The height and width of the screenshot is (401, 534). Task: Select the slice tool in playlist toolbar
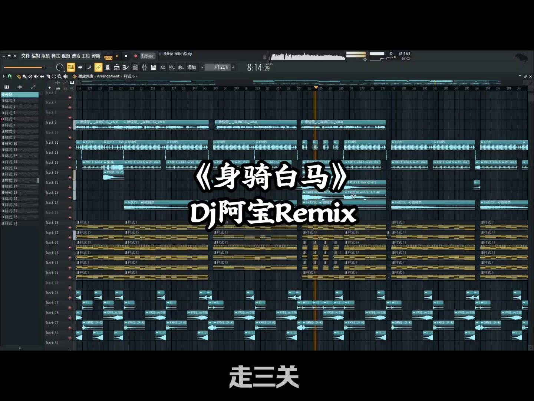48,76
